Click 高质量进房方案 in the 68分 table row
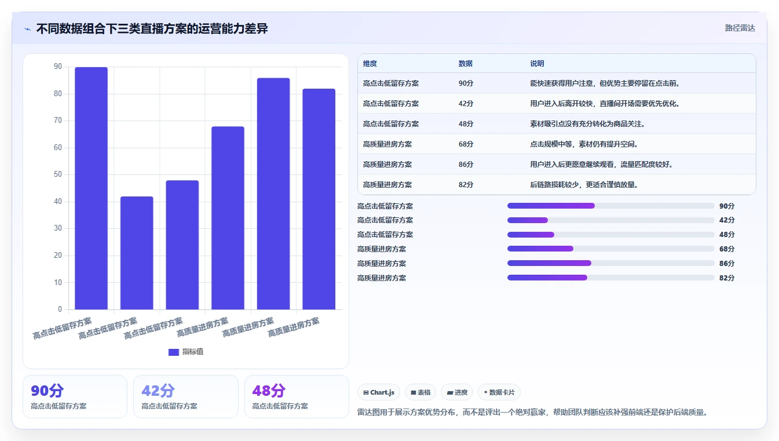Viewport: 779px width, 441px height. (x=387, y=144)
